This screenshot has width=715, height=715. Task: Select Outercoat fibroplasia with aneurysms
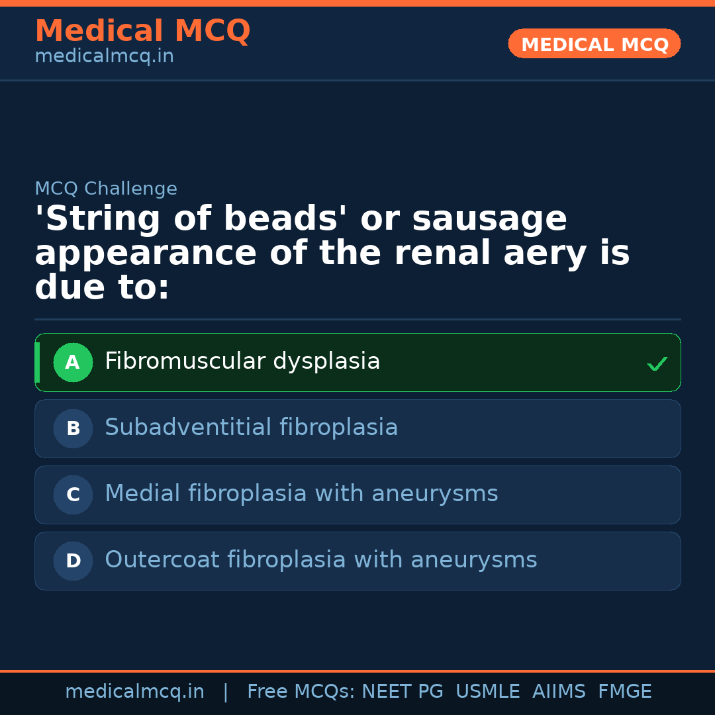pyautogui.click(x=320, y=560)
